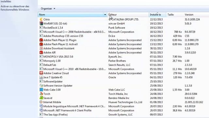Click the MONOPOLY USA 2013 icon

[x=41, y=57]
